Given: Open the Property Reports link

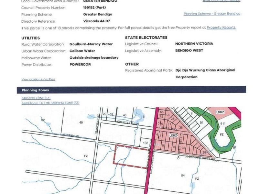Looking at the screenshot, I should [221, 27].
